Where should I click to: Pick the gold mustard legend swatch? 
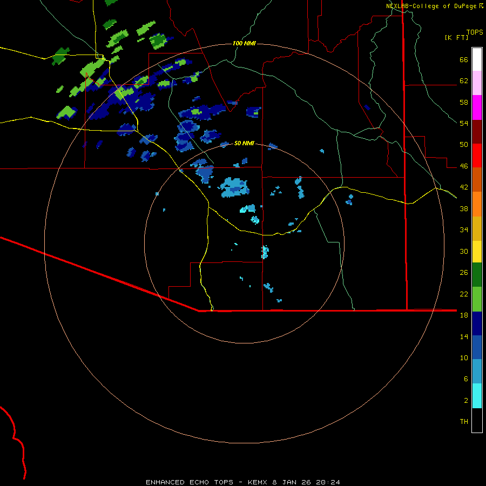(x=477, y=228)
